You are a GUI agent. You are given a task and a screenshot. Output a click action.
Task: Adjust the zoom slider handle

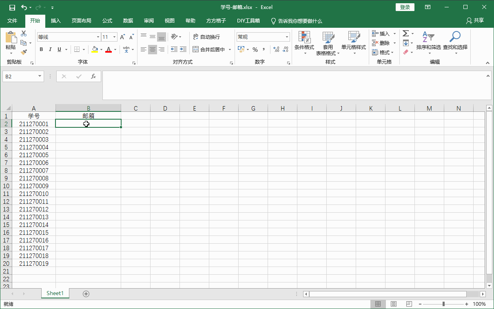[x=443, y=304]
